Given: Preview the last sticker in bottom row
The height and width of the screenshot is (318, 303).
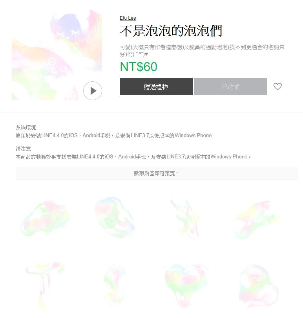Looking at the screenshot, I should pos(258,285).
